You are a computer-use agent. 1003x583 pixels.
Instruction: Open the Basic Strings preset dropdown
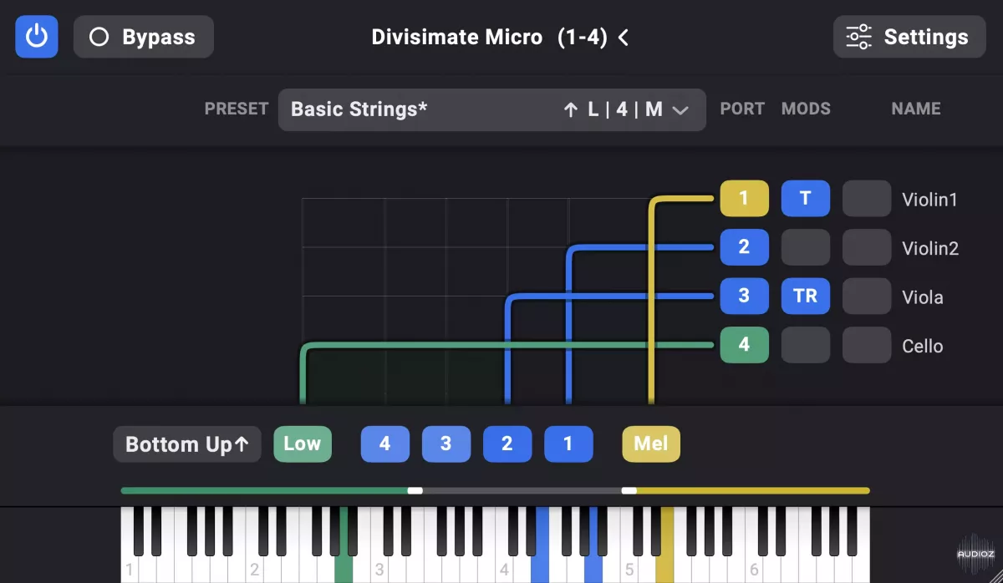click(x=491, y=109)
